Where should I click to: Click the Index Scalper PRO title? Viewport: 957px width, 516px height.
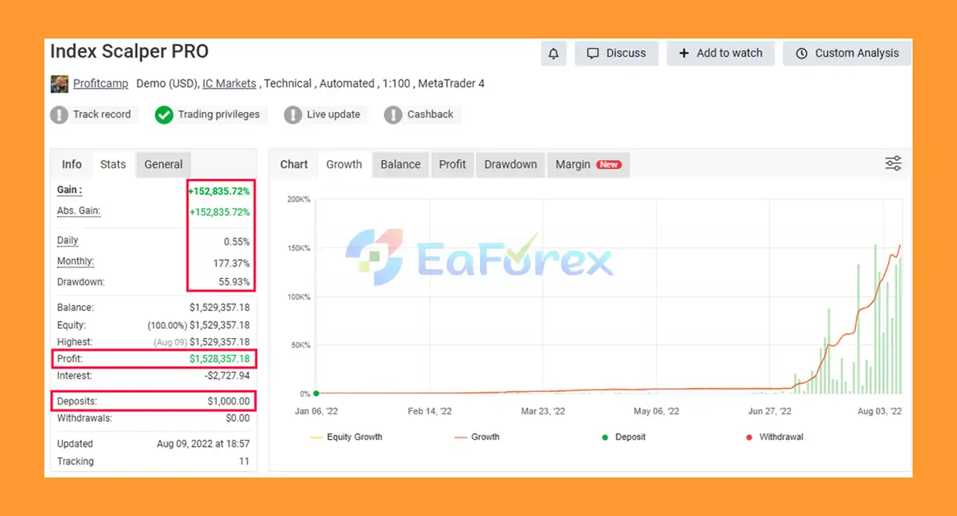point(129,52)
